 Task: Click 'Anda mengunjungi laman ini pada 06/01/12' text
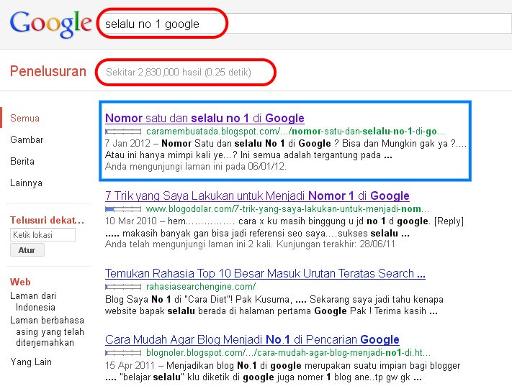coord(196,167)
